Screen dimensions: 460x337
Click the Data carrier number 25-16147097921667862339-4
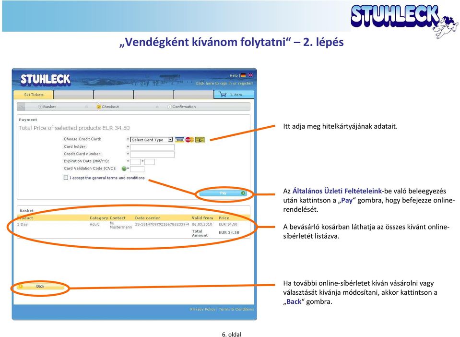162,224
